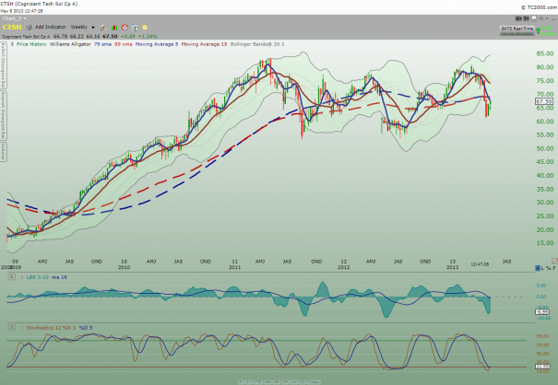558x385 pixels.
Task: Click the printer icon next to CTSH
Action: [x=30, y=27]
